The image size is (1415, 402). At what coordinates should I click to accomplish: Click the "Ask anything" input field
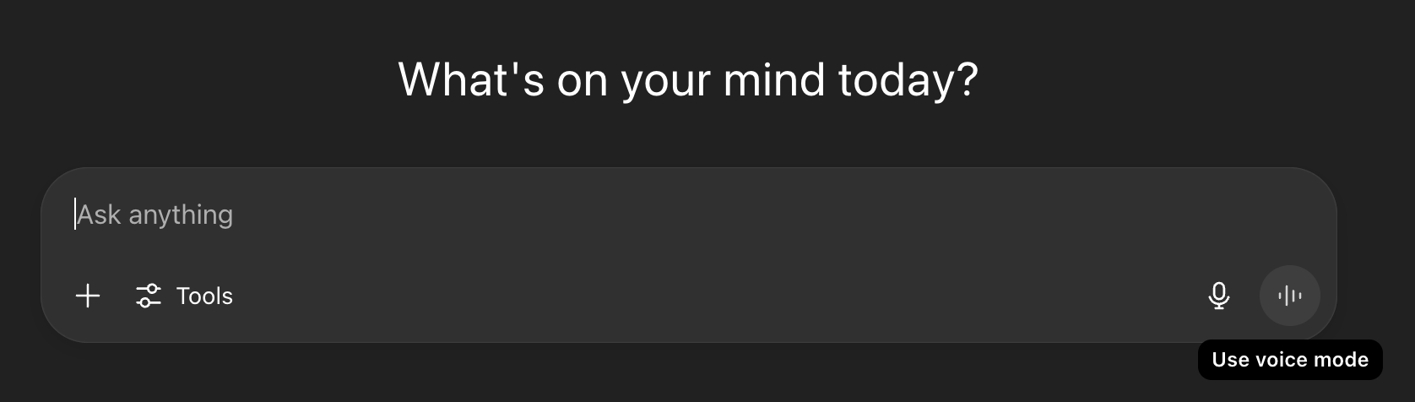pyautogui.click(x=591, y=215)
